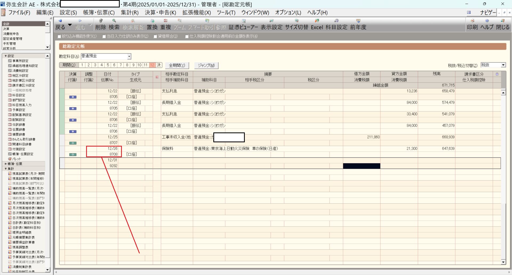Expand the 帳簿・伝票 tree section
The image size is (512, 275).
[6, 164]
